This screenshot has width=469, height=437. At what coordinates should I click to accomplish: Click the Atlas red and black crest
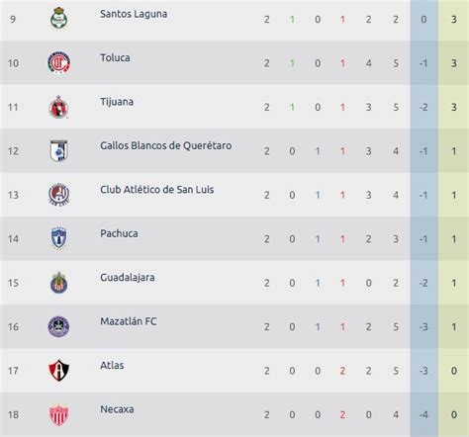click(59, 370)
